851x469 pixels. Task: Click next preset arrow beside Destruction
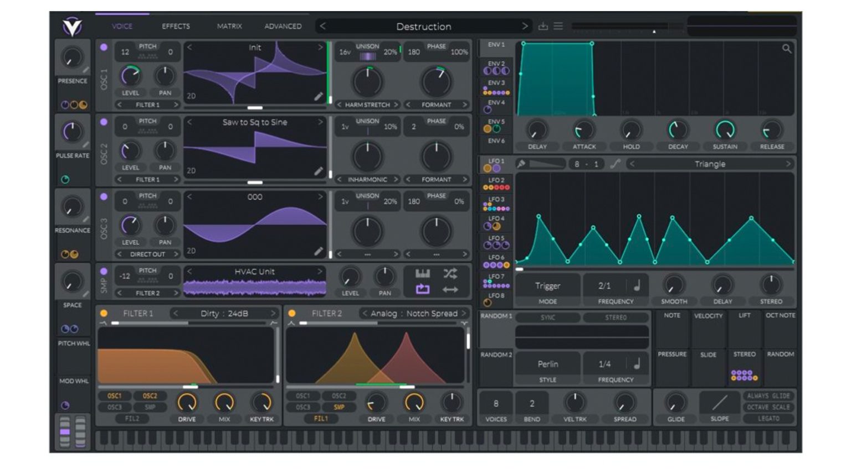coord(525,26)
